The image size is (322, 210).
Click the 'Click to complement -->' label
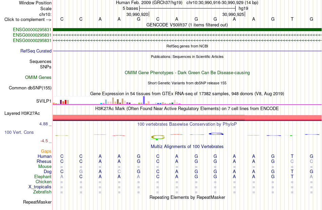[28, 20]
